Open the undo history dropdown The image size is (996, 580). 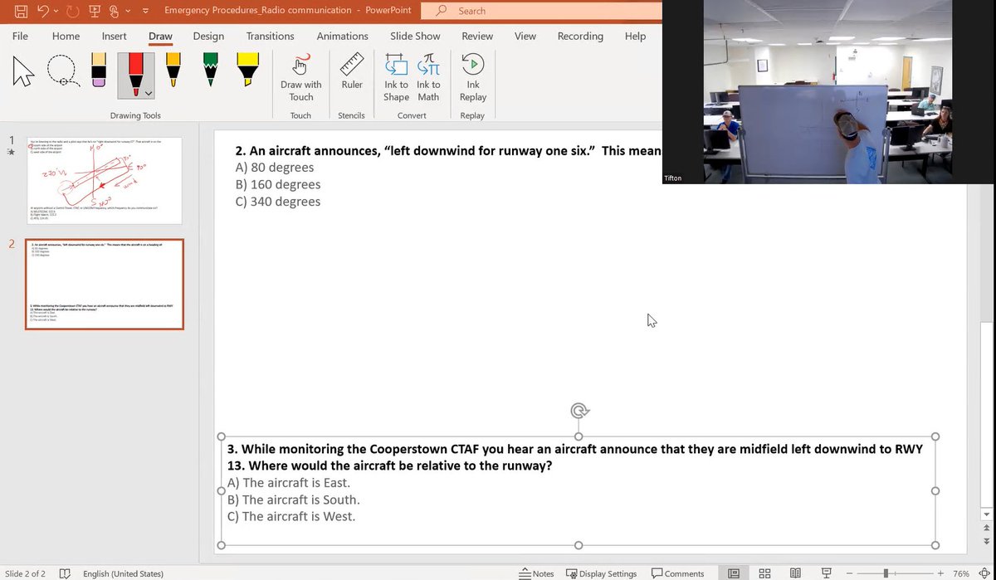pos(56,11)
